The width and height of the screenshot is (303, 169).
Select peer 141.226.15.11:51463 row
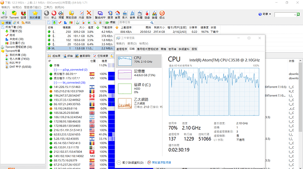[x=81, y=87]
